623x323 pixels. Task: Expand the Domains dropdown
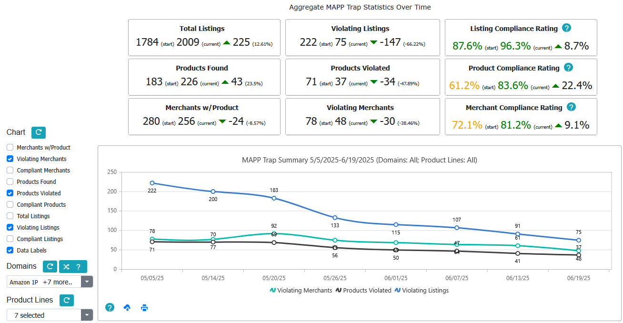point(87,282)
